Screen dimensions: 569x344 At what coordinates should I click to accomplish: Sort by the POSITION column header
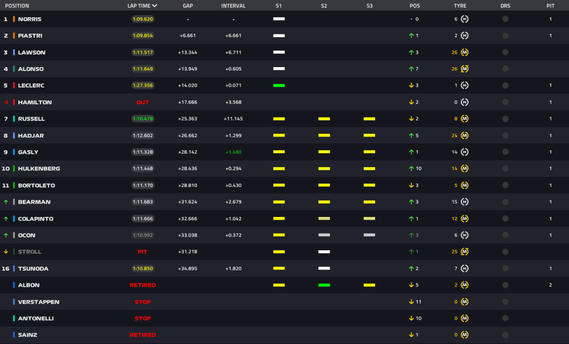pos(17,6)
